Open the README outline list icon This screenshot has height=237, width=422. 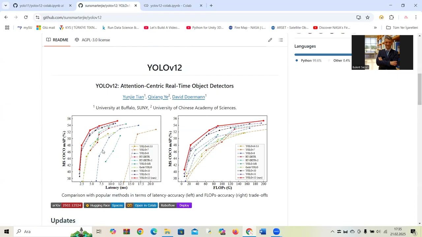click(x=281, y=40)
